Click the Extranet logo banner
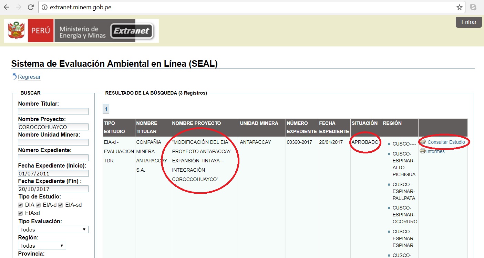The image size is (484, 258). [x=132, y=31]
